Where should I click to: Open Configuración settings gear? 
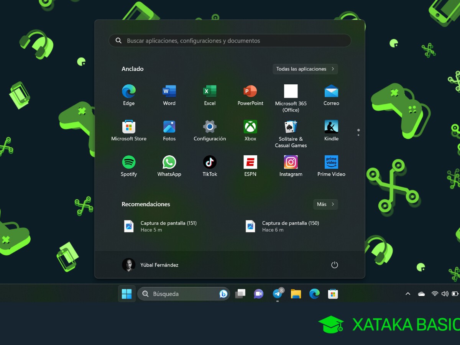click(210, 127)
